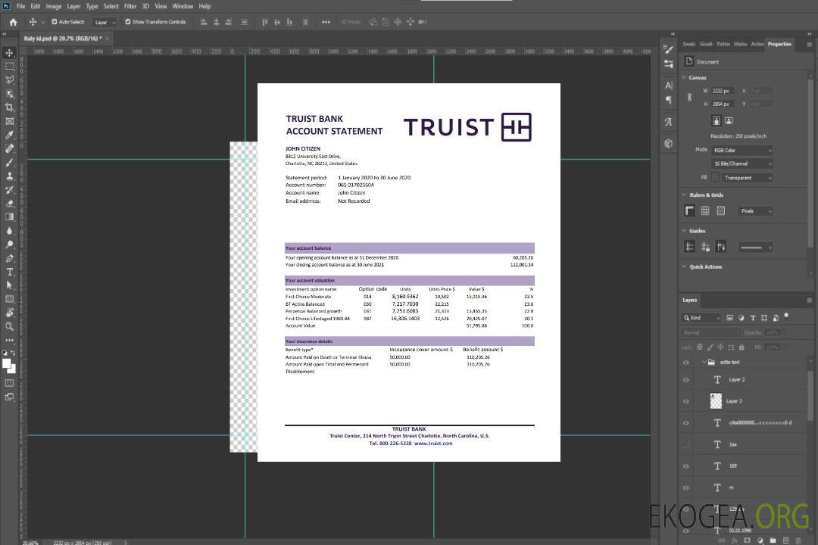818x545 pixels.
Task: Select the Crop tool
Action: (9, 107)
